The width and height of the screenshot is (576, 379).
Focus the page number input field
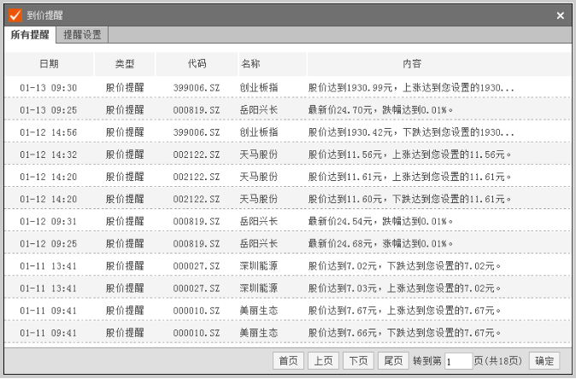tap(458, 361)
